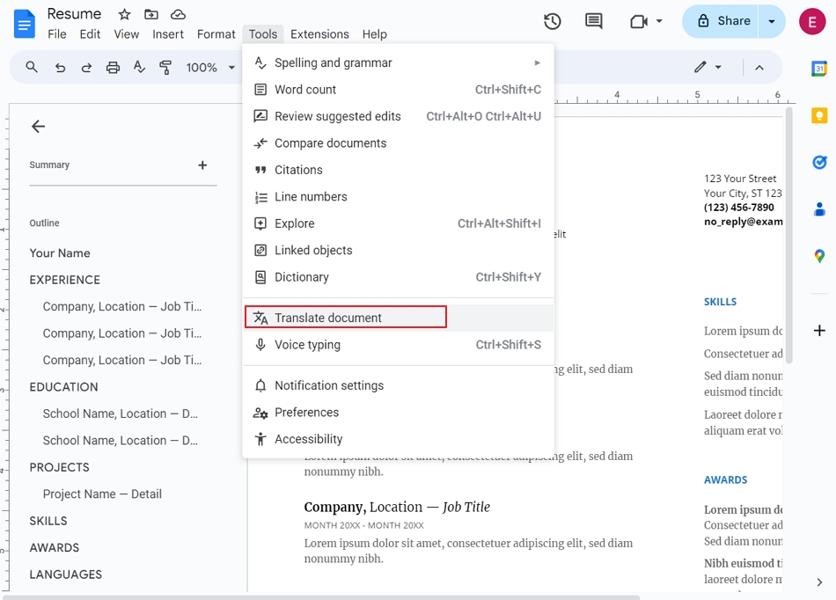Close the outline with back arrow
The width and height of the screenshot is (836, 600).
pos(38,127)
